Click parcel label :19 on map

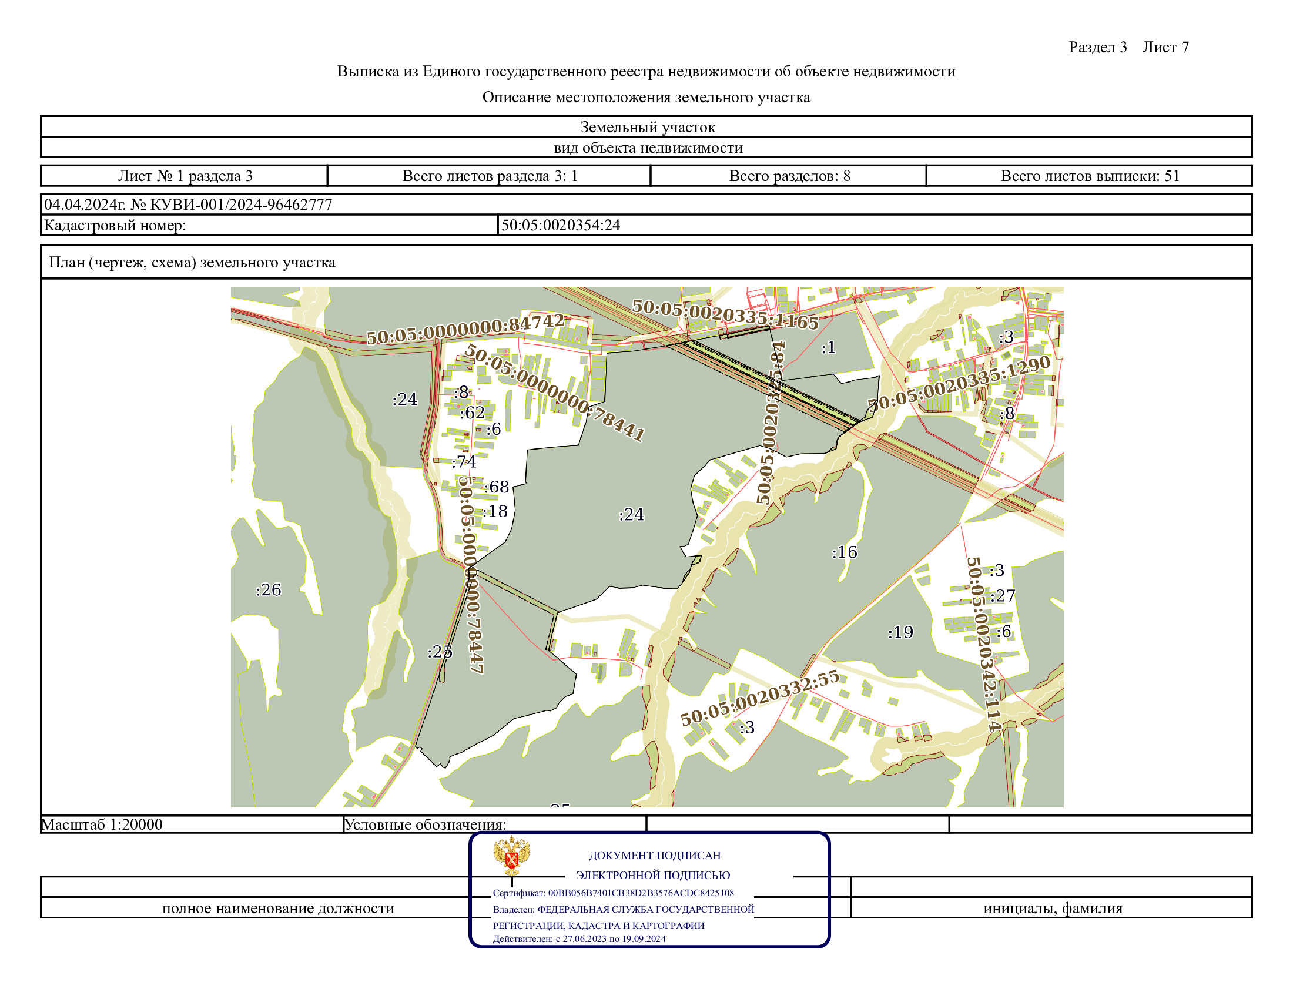(x=900, y=633)
